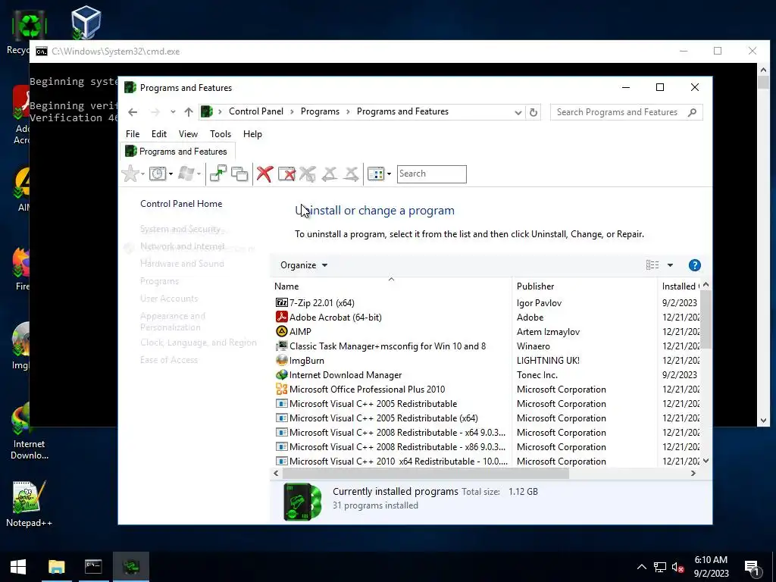Open the VirtualBox cube desktop icon
Viewport: 776px width, 582px height.
coord(86,22)
